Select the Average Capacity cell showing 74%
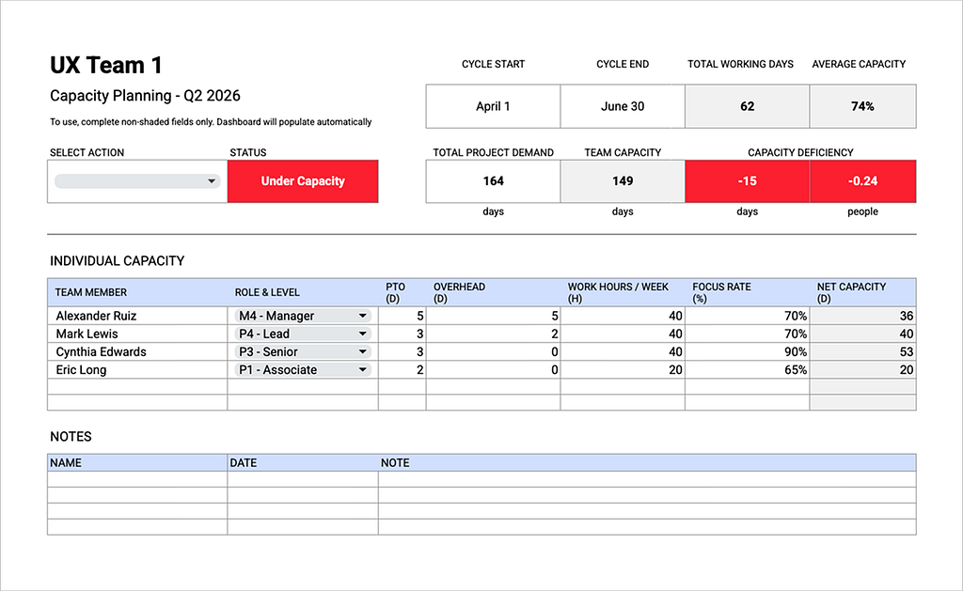This screenshot has height=591, width=963. click(862, 106)
